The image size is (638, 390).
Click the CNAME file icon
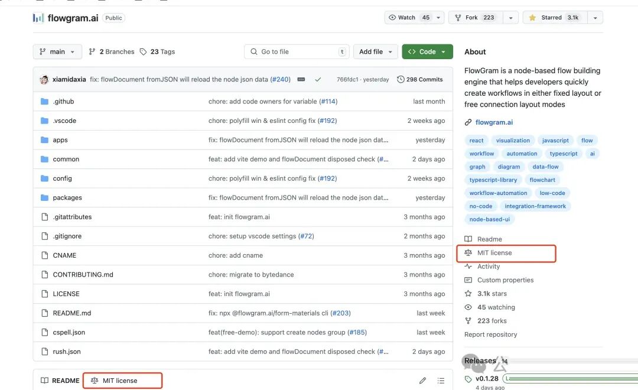pyautogui.click(x=45, y=255)
